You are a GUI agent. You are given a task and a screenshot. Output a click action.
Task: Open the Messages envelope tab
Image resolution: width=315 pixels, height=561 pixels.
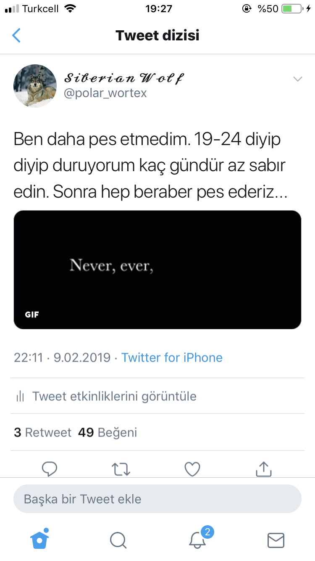coord(276,540)
